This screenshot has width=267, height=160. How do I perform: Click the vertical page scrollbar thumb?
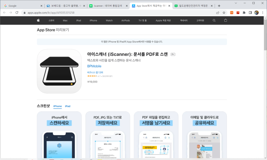point(265,35)
